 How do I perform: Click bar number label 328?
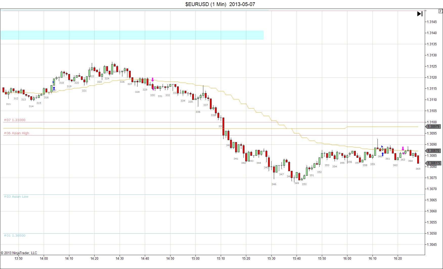pyautogui.click(x=137, y=92)
